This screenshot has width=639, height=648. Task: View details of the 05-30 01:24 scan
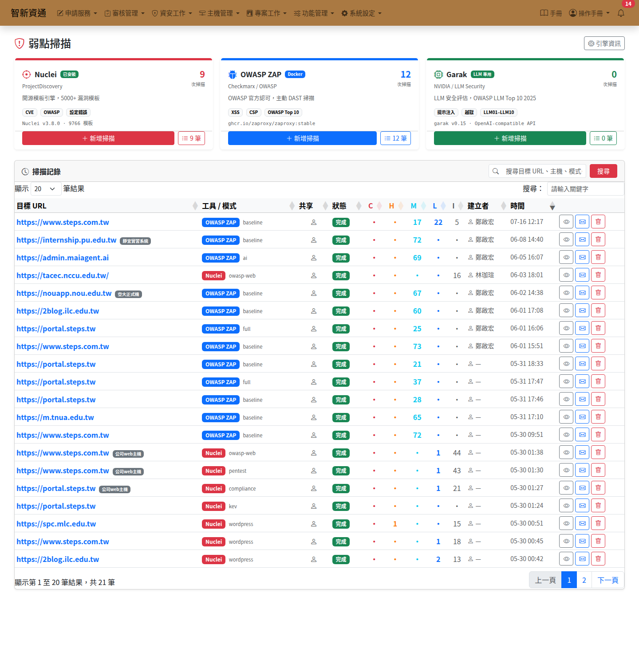[x=566, y=506]
